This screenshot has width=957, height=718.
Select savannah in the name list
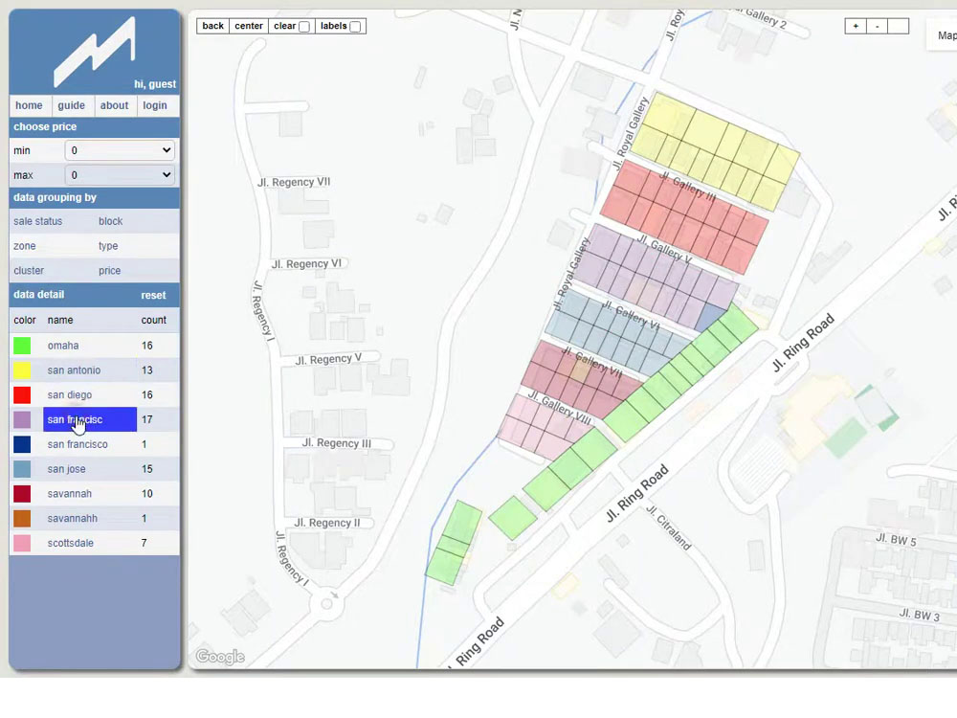coord(70,493)
